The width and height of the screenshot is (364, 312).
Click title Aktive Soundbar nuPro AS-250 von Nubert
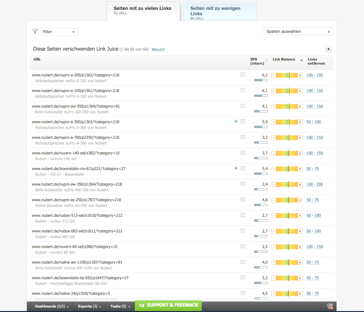pyautogui.click(x=71, y=206)
